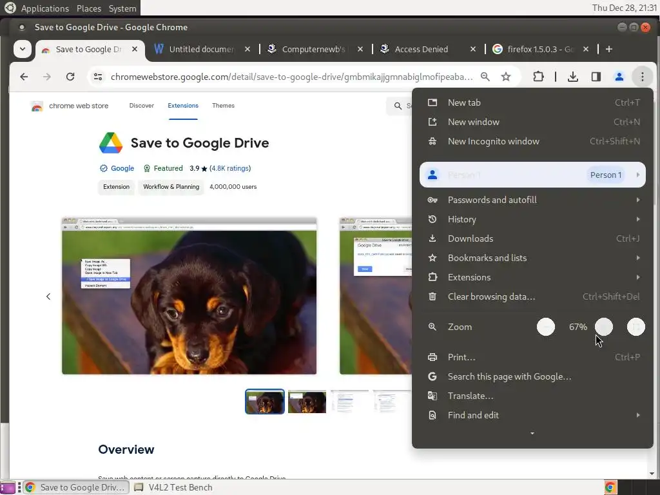
Task: Click the address bar URL
Action: (x=291, y=77)
